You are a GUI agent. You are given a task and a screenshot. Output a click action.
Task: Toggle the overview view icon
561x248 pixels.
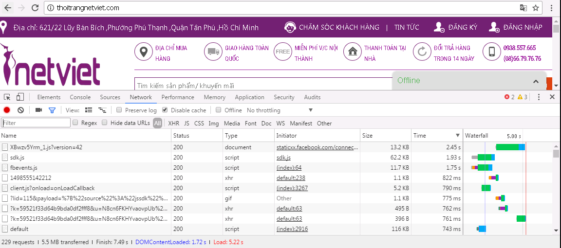[102, 110]
